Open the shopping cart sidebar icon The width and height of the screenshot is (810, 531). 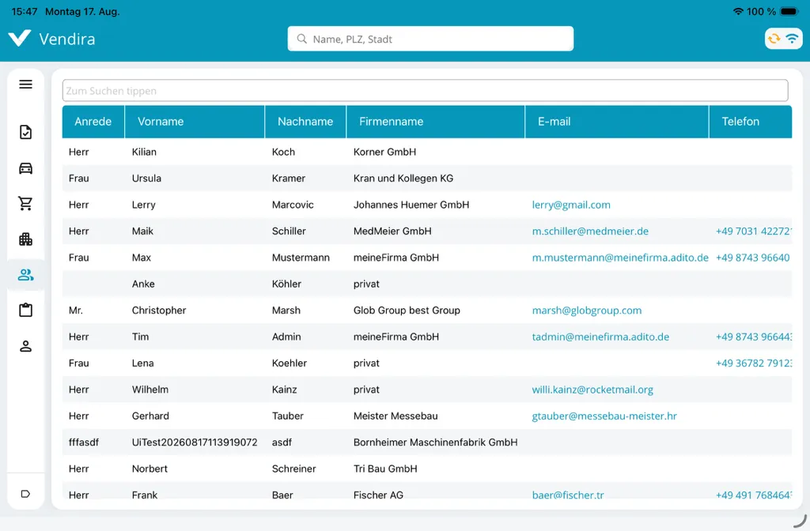coord(25,203)
